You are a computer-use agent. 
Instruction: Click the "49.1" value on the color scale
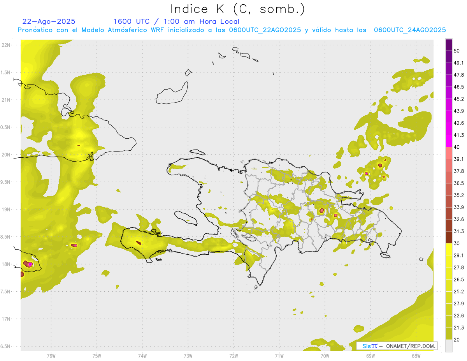click(459, 63)
